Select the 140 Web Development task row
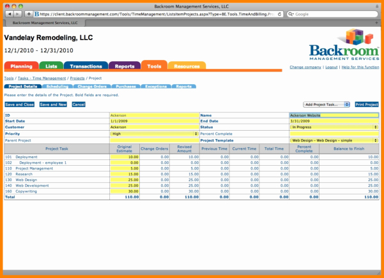The height and width of the screenshot is (278, 384). 192,186
